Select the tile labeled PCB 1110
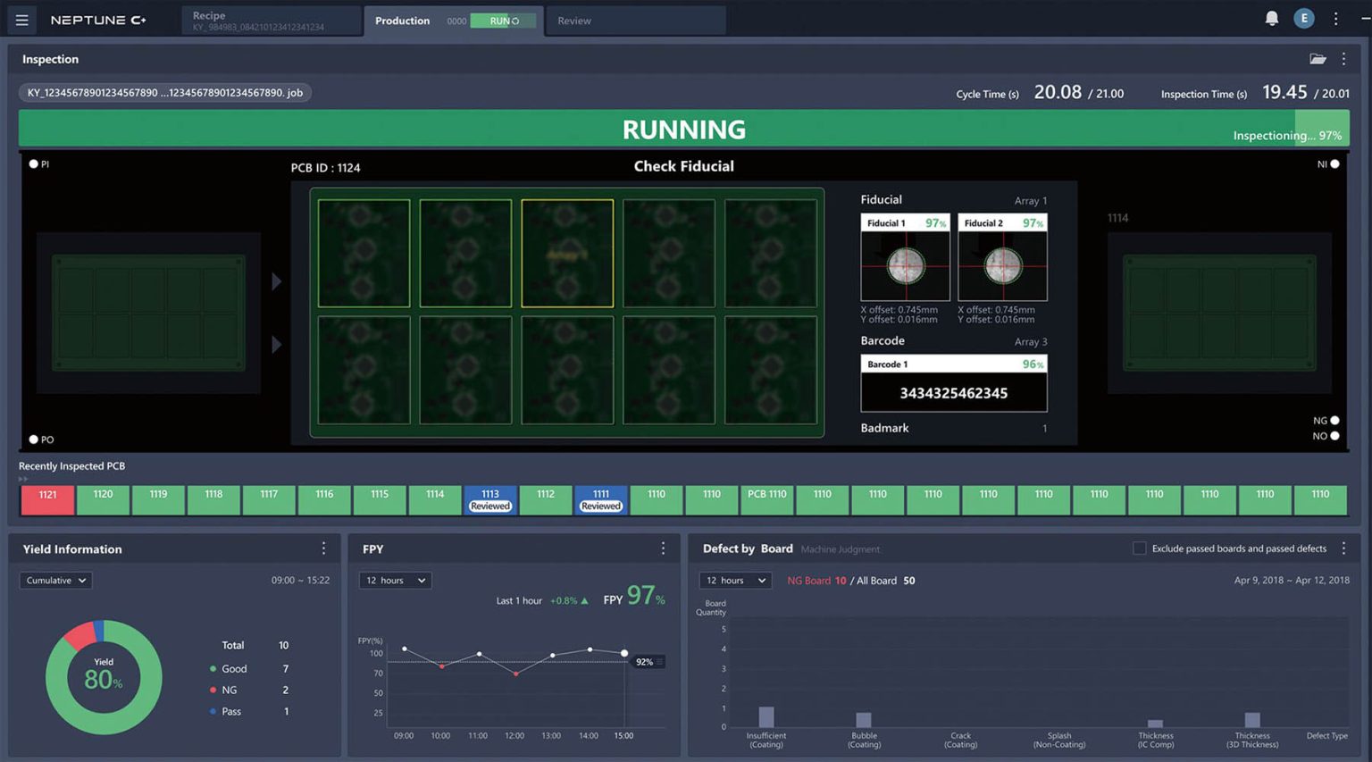The height and width of the screenshot is (762, 1372). (x=766, y=500)
